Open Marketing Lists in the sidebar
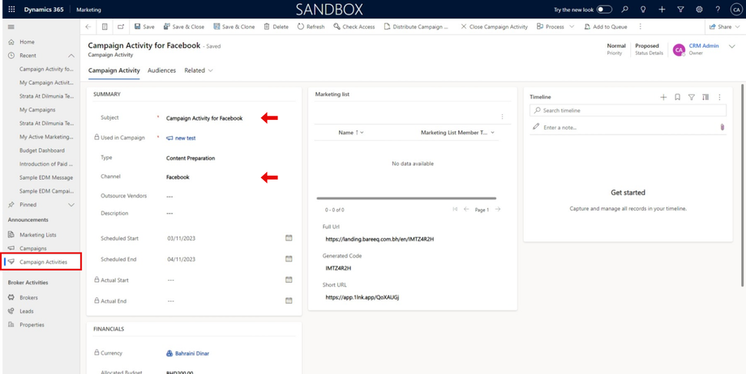 (37, 235)
